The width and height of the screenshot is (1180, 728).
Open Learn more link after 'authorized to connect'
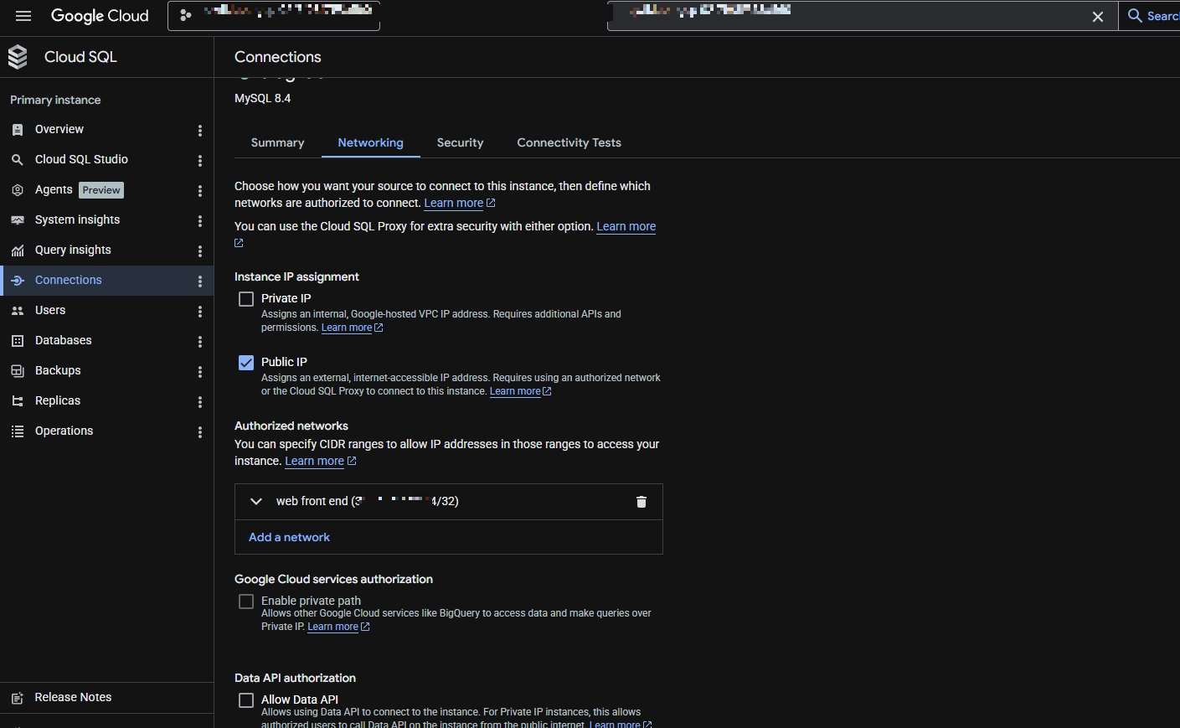coord(460,203)
